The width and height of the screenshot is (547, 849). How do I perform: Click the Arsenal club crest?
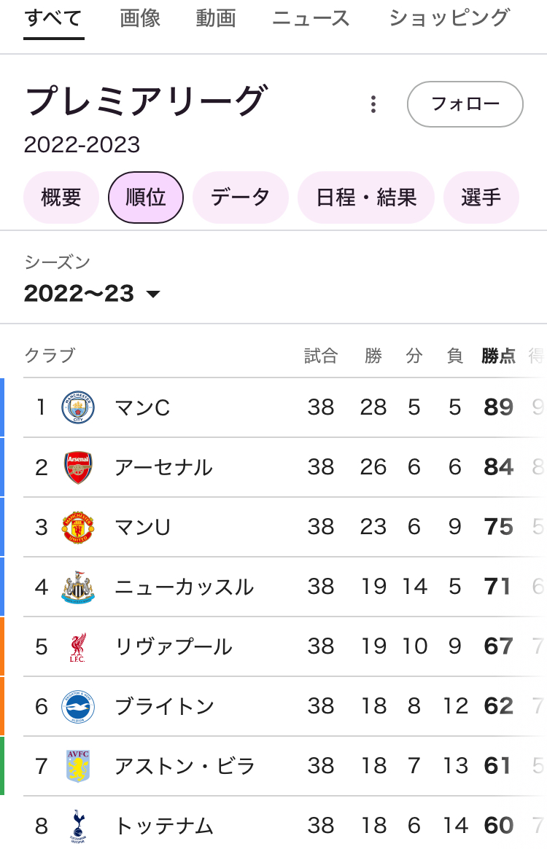[78, 467]
